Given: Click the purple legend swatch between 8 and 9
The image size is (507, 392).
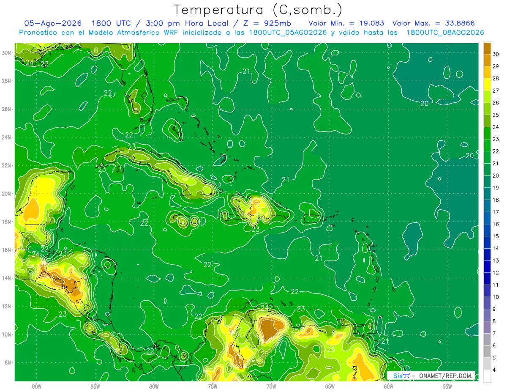Looking at the screenshot, I should pos(487,315).
